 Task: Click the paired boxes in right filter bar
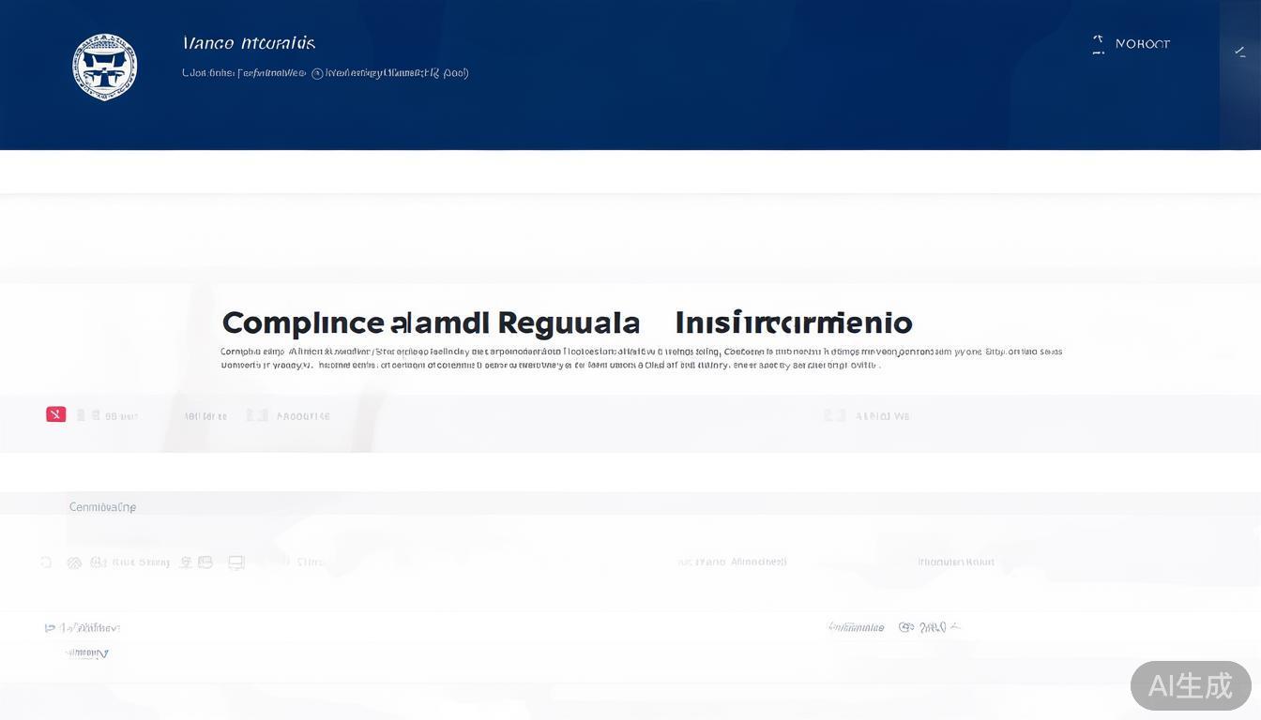click(x=834, y=415)
